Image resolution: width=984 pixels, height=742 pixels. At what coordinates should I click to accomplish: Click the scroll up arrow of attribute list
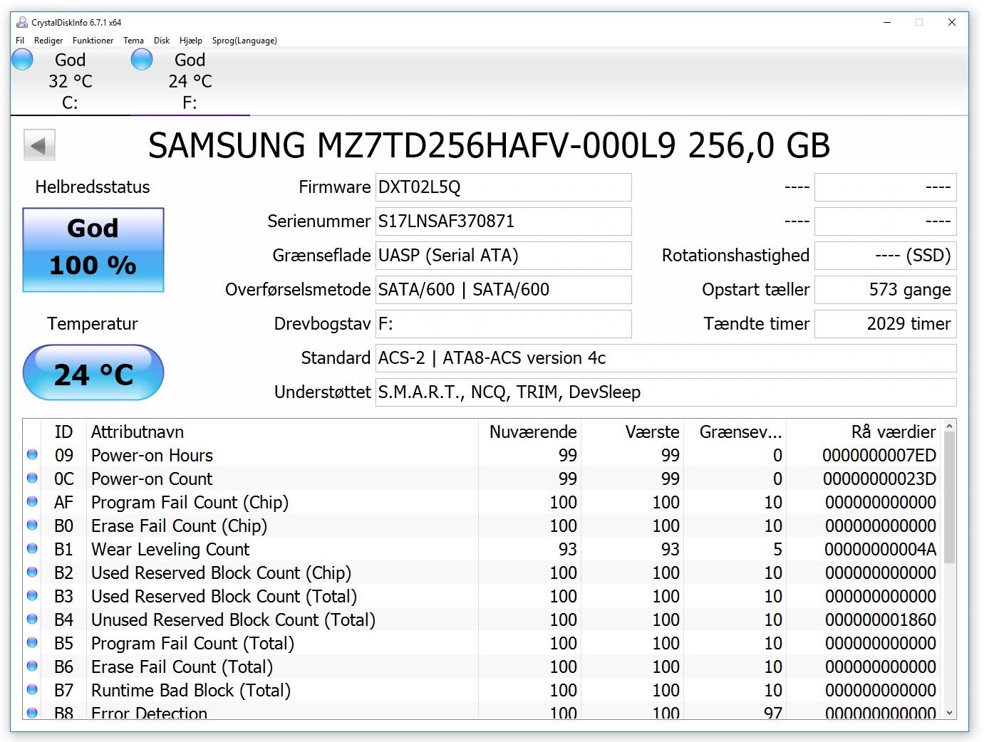pyautogui.click(x=949, y=427)
